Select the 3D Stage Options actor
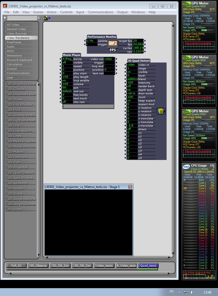Viewport: 218px width, 296px height. point(22,199)
